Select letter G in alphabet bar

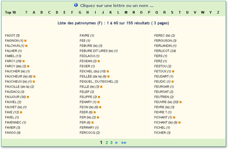pyautogui.click(x=80, y=13)
